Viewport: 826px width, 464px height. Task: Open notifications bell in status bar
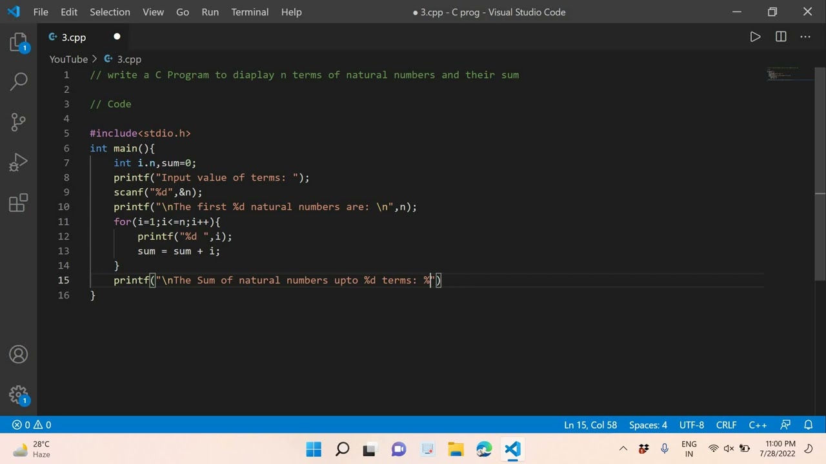click(808, 425)
